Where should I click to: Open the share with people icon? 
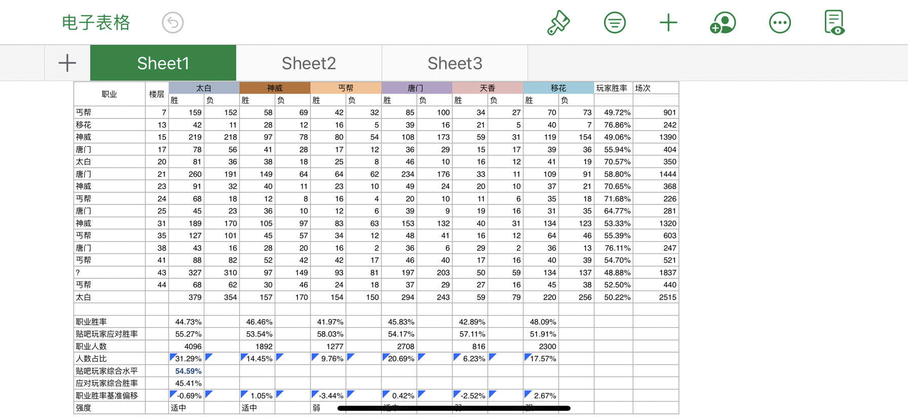point(723,23)
